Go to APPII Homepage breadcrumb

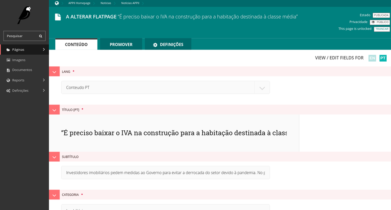[x=79, y=3]
